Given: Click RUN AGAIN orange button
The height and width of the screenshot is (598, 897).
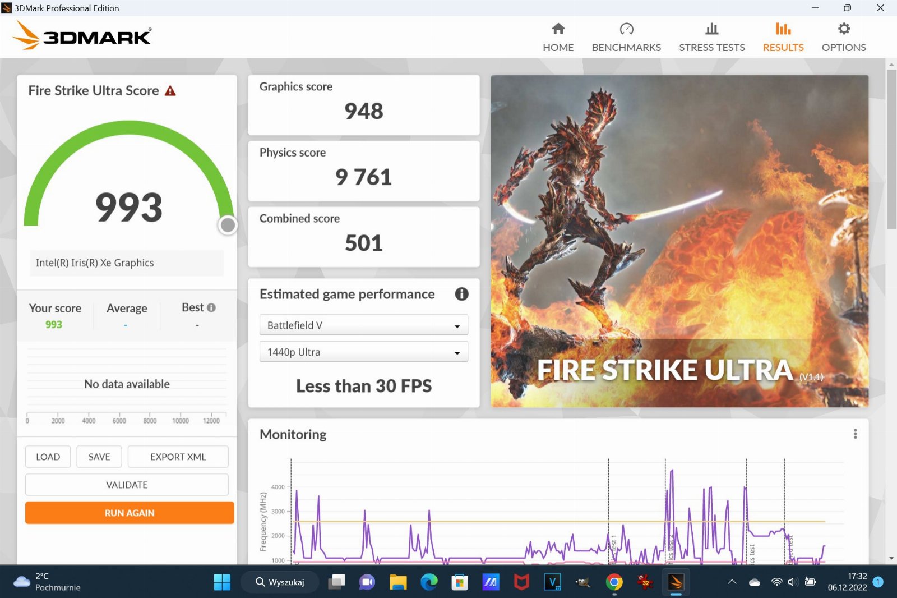Looking at the screenshot, I should (130, 513).
